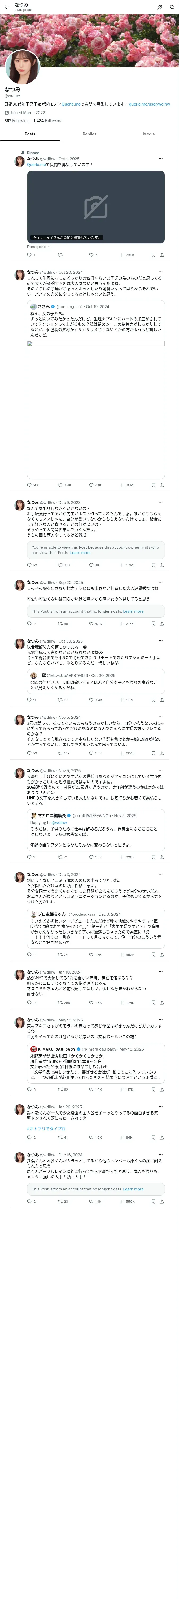The image size is (179, 1599).
Task: Switch to the Replies tab
Action: pos(90,134)
